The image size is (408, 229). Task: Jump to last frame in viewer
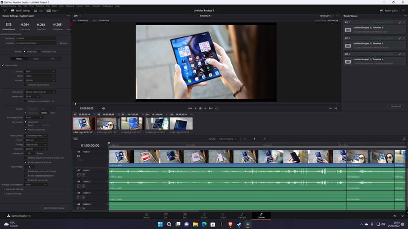point(211,108)
